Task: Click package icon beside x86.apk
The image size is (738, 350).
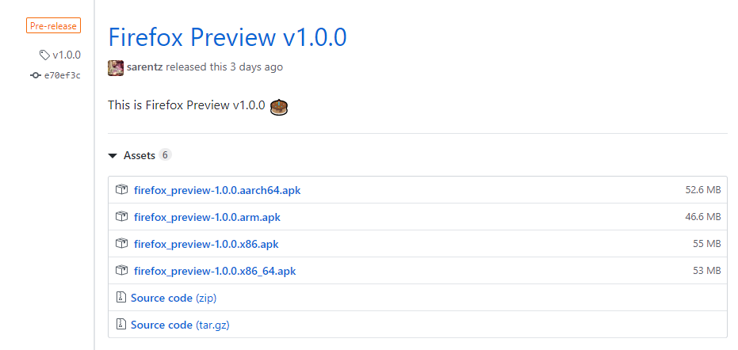Action: (x=121, y=243)
